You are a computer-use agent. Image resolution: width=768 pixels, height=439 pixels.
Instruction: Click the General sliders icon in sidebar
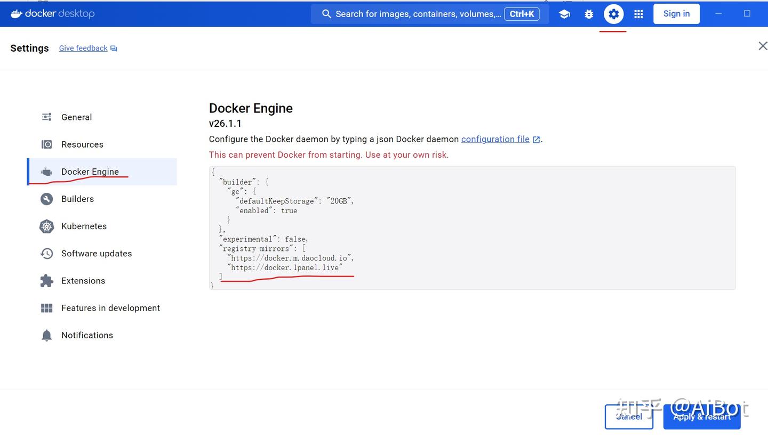pos(46,117)
